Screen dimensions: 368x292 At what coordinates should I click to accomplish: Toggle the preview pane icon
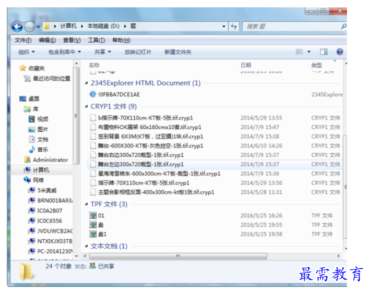[x=324, y=52]
